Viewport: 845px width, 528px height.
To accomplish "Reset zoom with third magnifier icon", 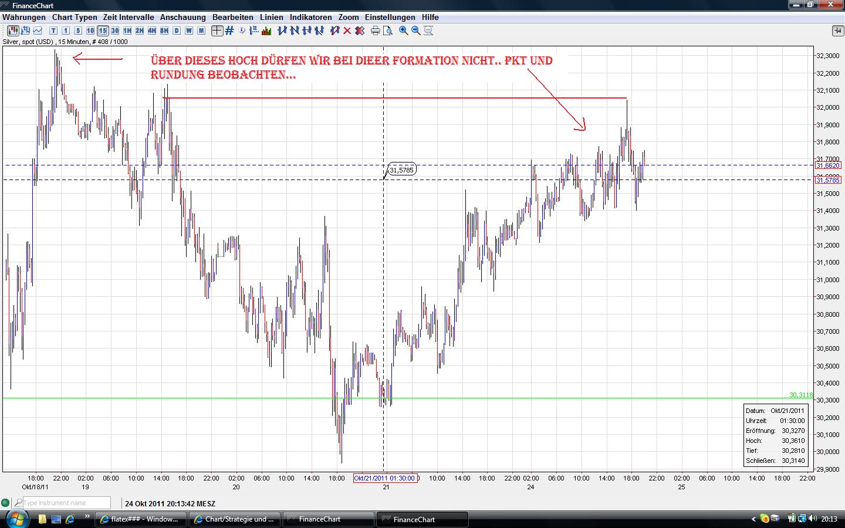I will point(428,31).
